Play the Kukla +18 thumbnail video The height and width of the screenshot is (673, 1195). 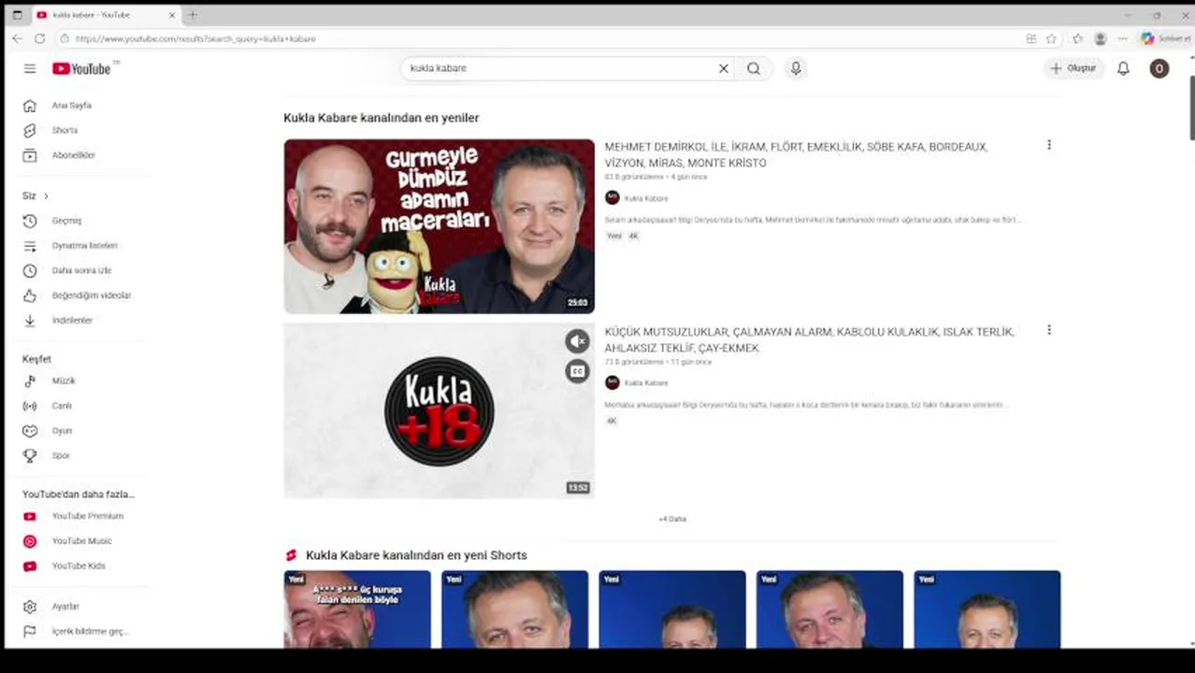click(439, 410)
